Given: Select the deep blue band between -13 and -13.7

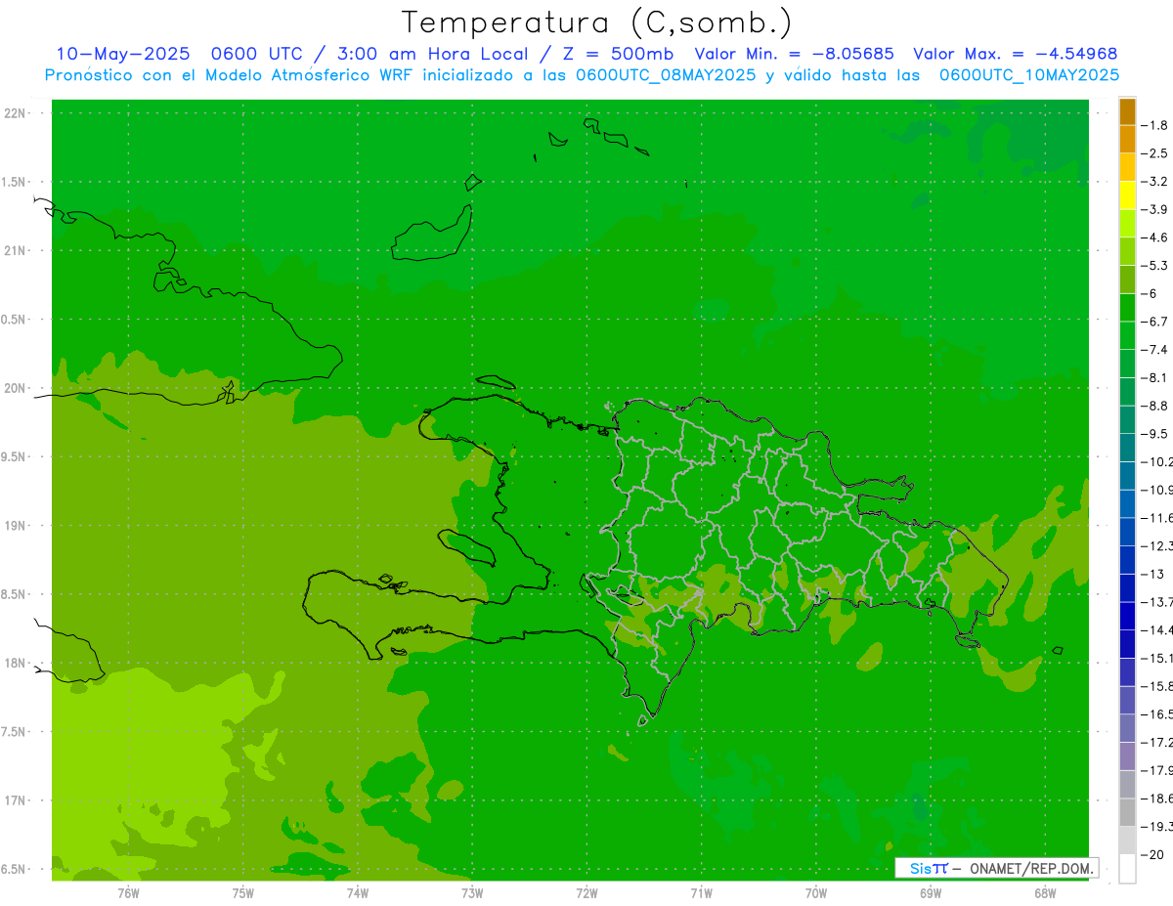Looking at the screenshot, I should point(1127,588).
